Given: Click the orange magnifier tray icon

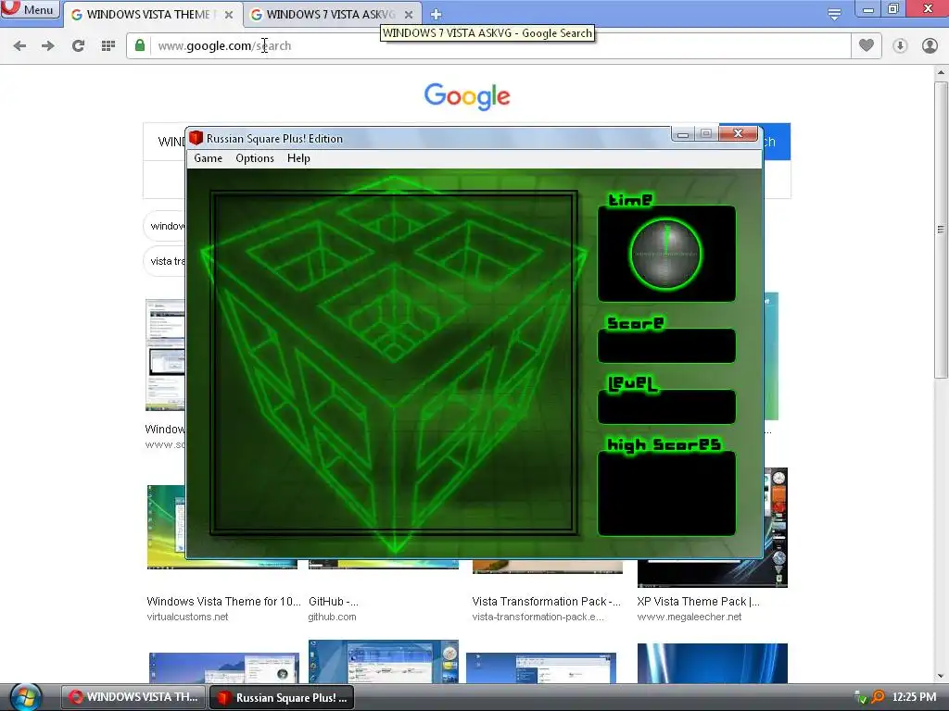Looking at the screenshot, I should 878,697.
